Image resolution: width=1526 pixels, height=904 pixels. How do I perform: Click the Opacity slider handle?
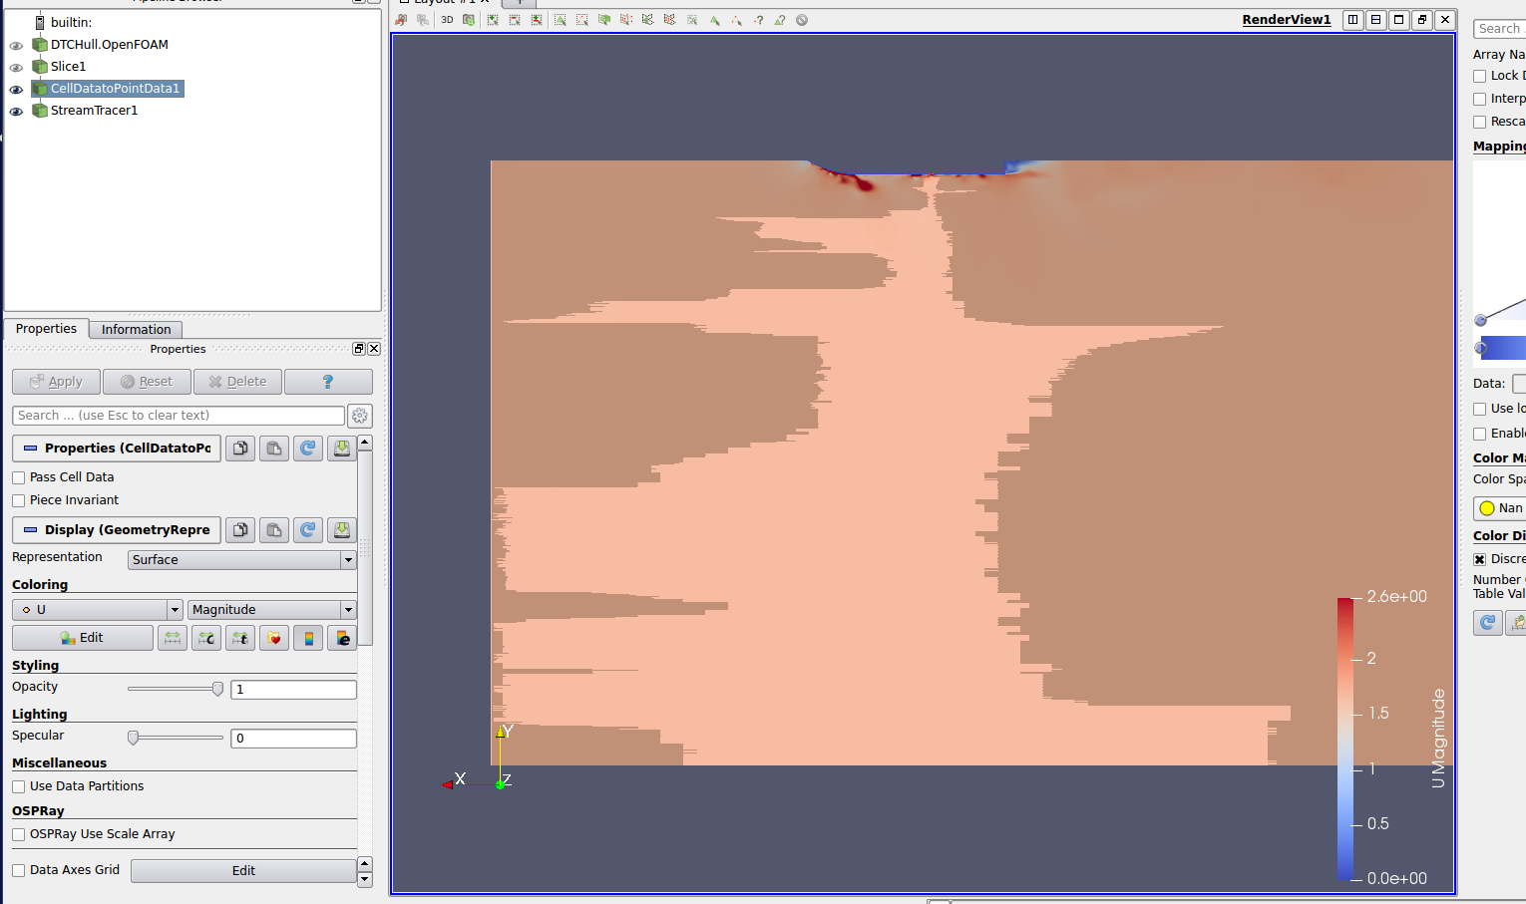point(217,689)
